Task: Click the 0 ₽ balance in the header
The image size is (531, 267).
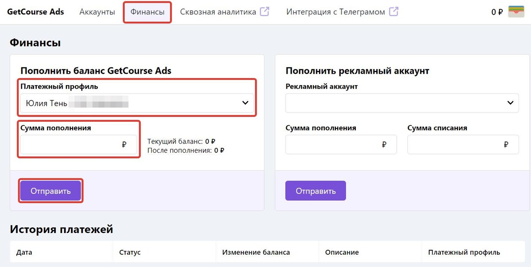Action: (497, 12)
